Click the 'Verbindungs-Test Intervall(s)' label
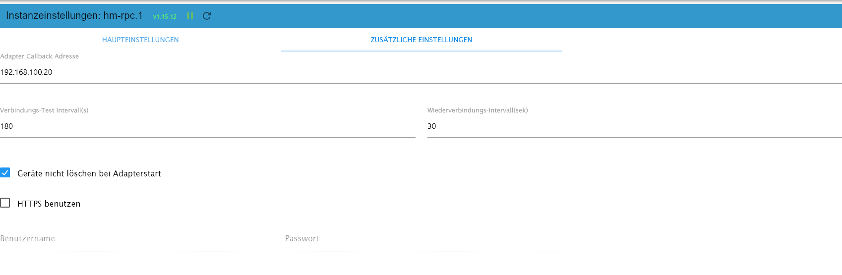 (44, 110)
